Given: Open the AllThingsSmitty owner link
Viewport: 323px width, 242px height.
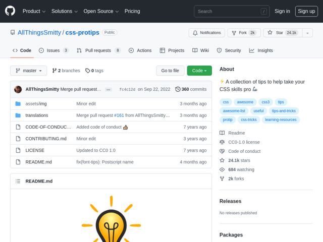Looking at the screenshot, I should pos(39,32).
